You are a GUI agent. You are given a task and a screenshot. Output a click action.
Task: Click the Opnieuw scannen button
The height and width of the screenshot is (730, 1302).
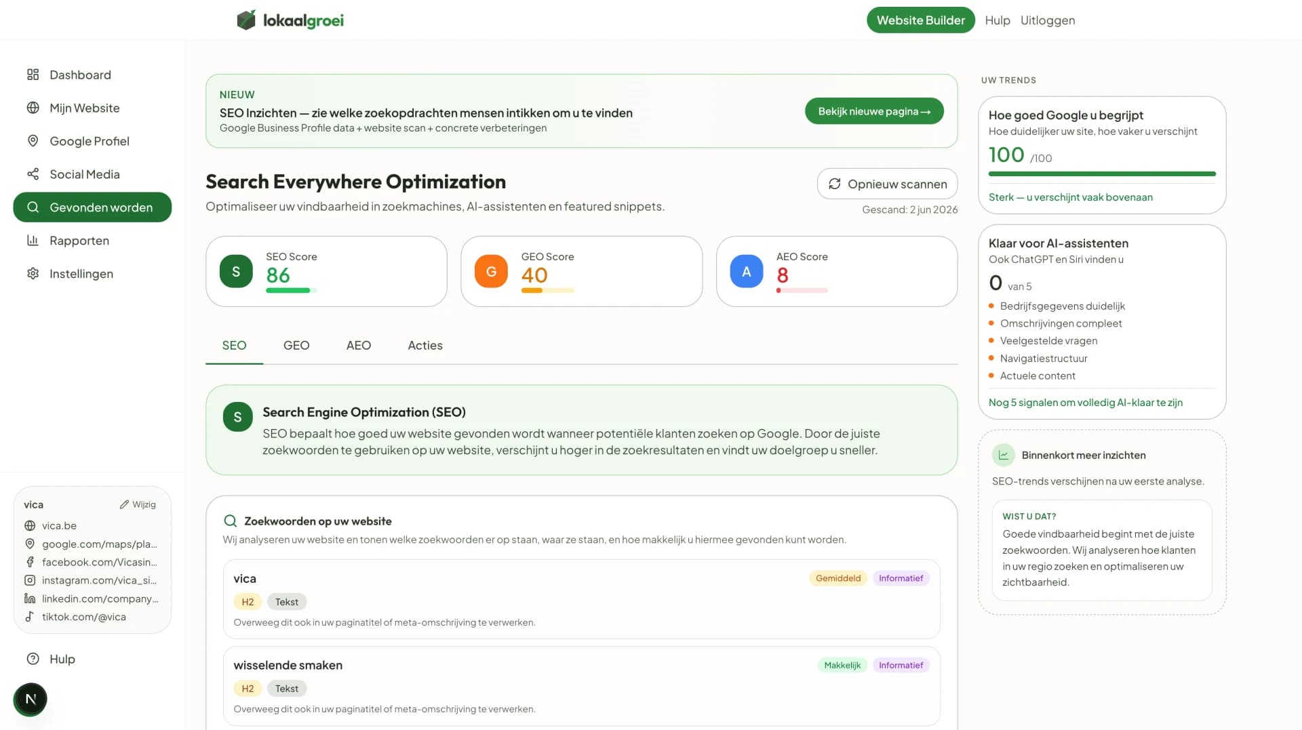(887, 184)
